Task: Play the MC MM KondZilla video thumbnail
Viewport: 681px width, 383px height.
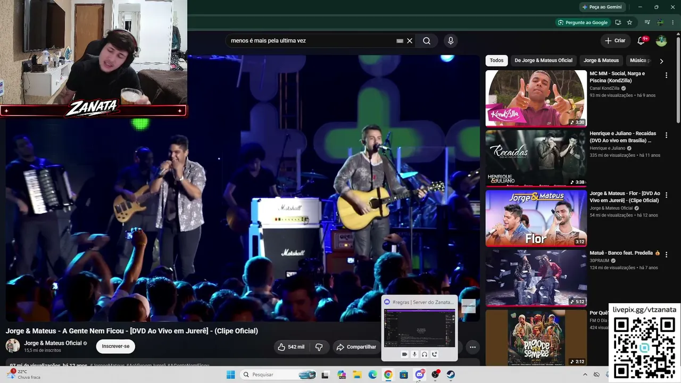Action: (x=536, y=98)
